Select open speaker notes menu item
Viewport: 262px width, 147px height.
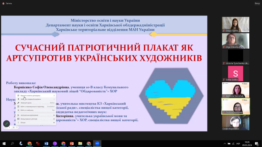click(x=36, y=96)
